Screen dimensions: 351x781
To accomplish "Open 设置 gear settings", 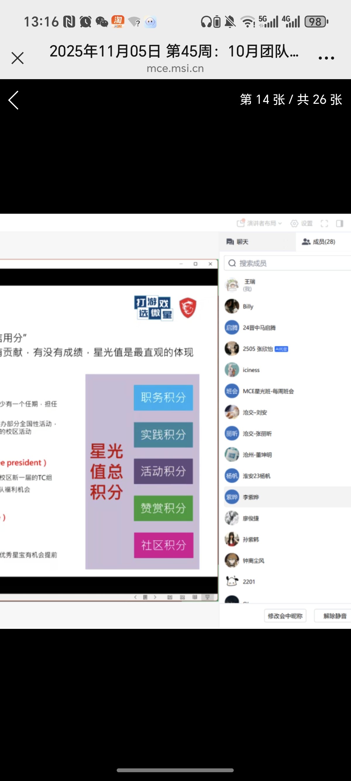I will 301,223.
